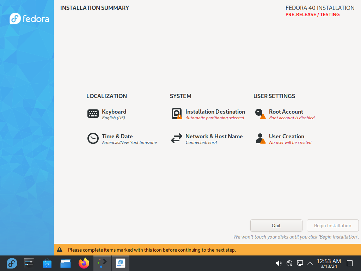Image resolution: width=361 pixels, height=271 pixels.
Task: Click the 'We won't touch your disks' note
Action: [x=296, y=237]
